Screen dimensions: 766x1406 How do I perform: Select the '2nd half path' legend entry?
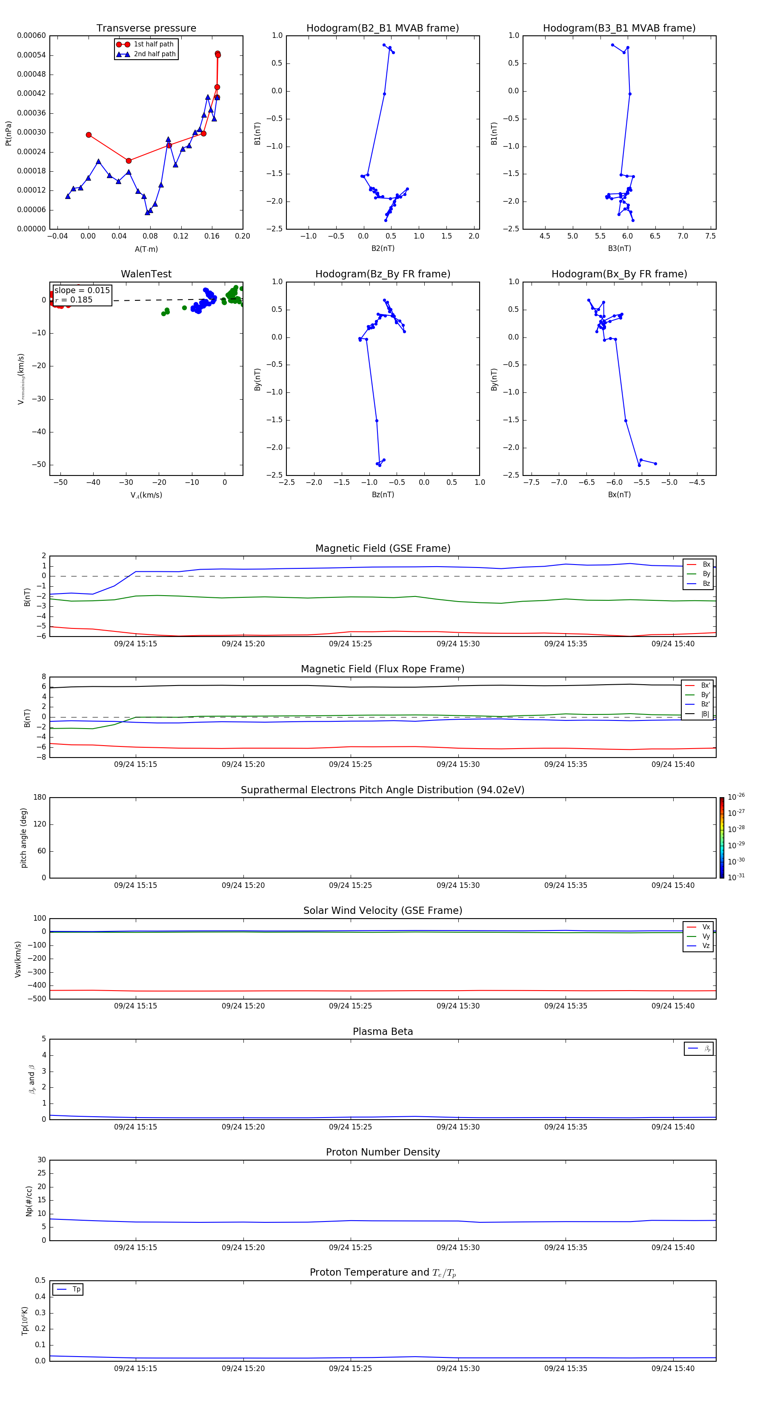tap(146, 54)
